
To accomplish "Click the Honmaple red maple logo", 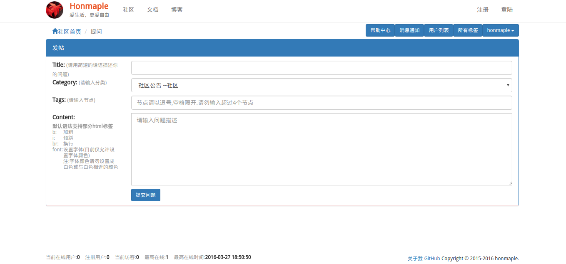I will click(55, 10).
